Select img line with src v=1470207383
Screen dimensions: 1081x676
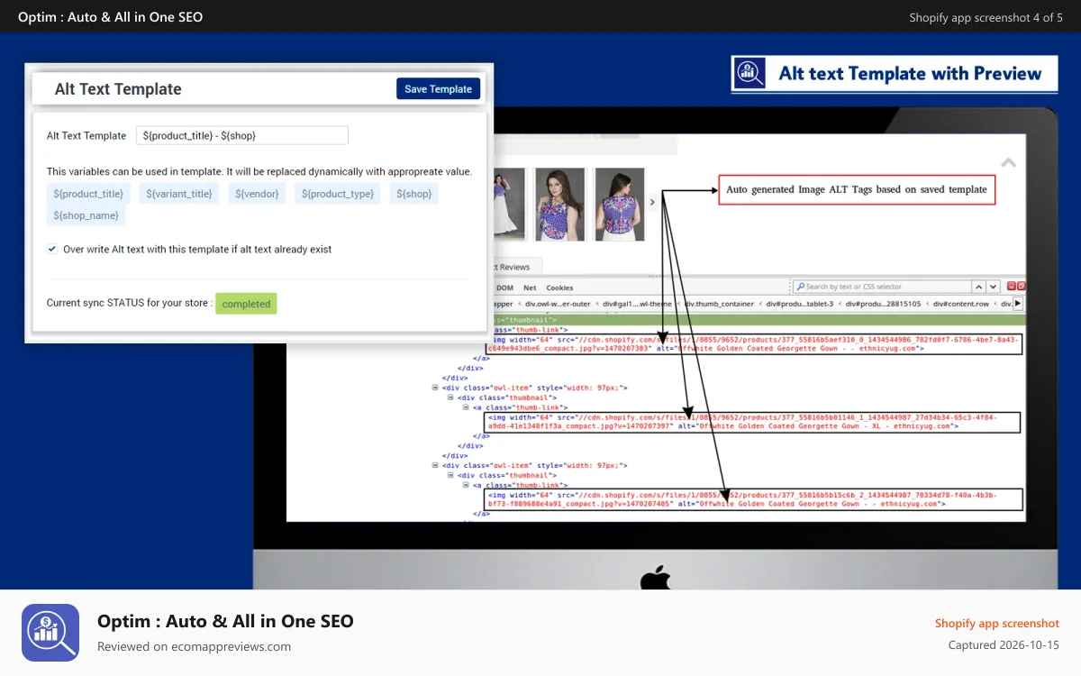[x=753, y=343]
